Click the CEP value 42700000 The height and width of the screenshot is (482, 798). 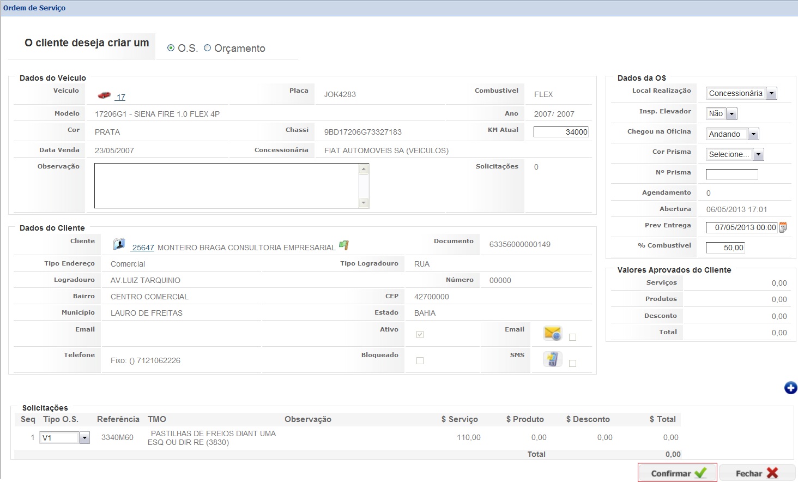432,297
